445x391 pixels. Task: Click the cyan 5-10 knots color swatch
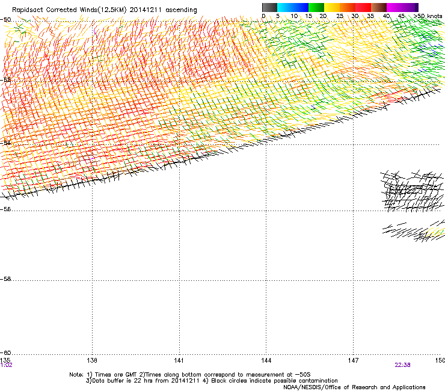[285, 7]
